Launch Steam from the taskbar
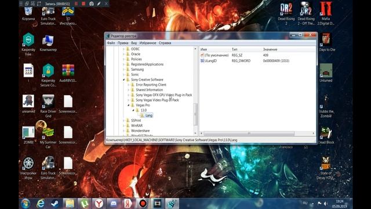Image resolution: width=371 pixels, height=209 pixels. pyautogui.click(x=55, y=204)
